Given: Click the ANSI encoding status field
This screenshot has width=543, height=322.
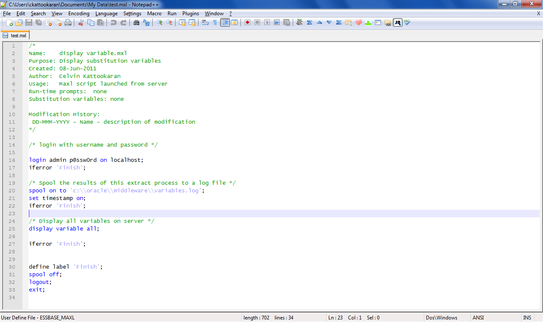Looking at the screenshot, I should click(x=478, y=317).
